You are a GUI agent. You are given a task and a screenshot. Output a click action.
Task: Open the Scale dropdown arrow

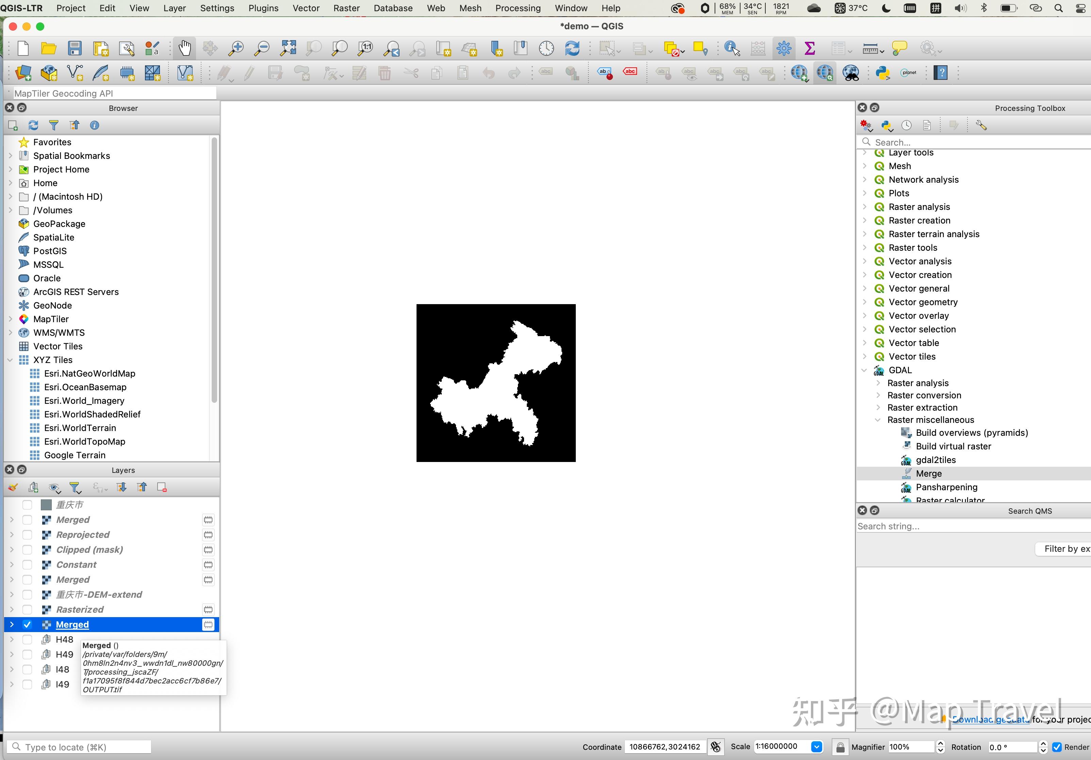tap(817, 747)
